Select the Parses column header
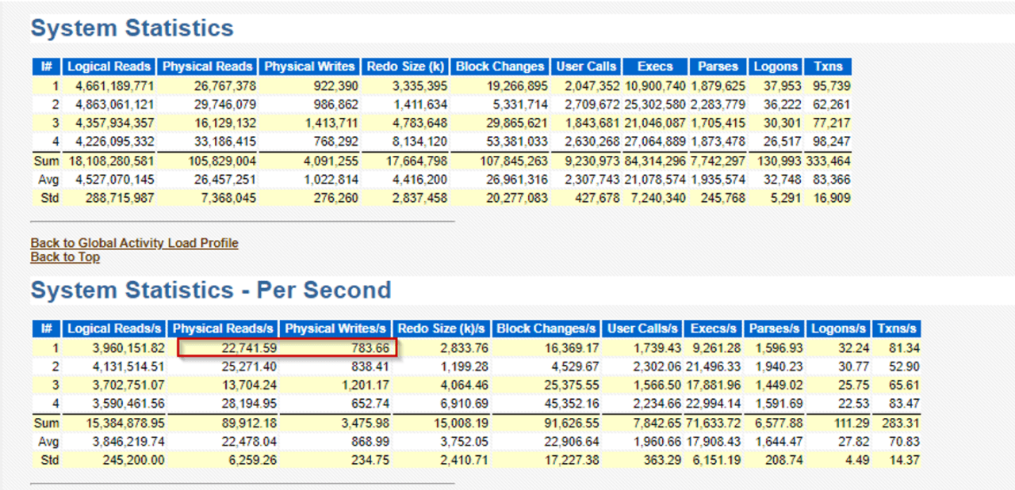Viewport: 1015px width, 490px height. point(717,66)
